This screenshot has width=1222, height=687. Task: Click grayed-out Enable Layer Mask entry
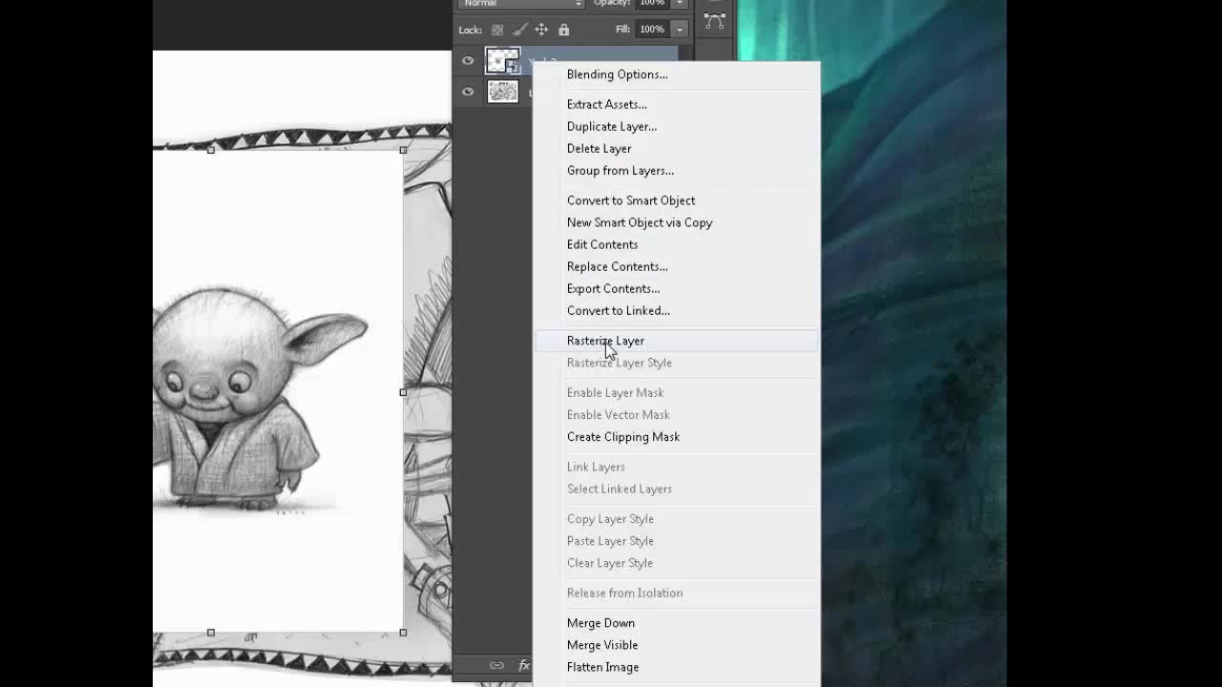click(x=615, y=392)
